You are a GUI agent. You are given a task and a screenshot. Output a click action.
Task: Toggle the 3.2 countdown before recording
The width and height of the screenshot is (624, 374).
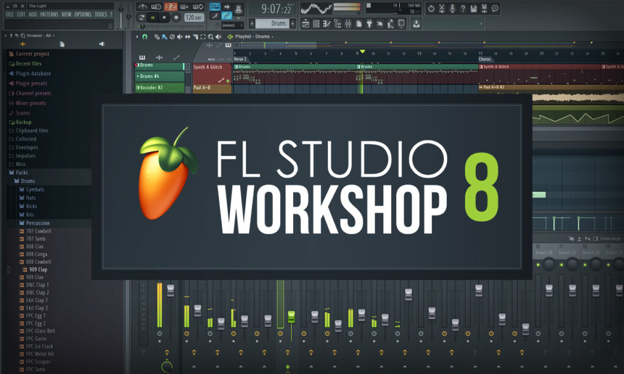[x=171, y=7]
